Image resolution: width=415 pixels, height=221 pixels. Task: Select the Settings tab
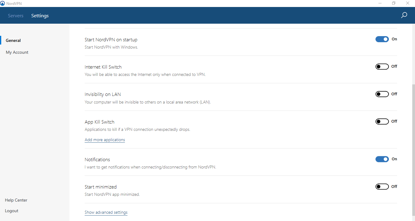40,15
